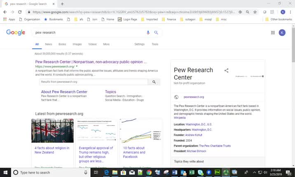This screenshot has width=295, height=177.
Task: Open a new tab with plus button
Action: [62, 4]
